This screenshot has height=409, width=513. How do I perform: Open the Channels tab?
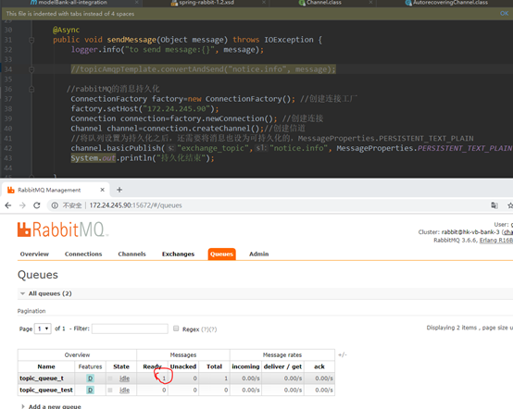pos(131,254)
